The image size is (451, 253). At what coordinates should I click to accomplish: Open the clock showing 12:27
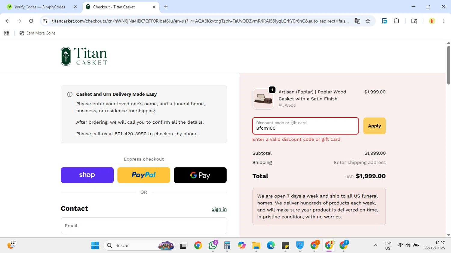(x=434, y=245)
